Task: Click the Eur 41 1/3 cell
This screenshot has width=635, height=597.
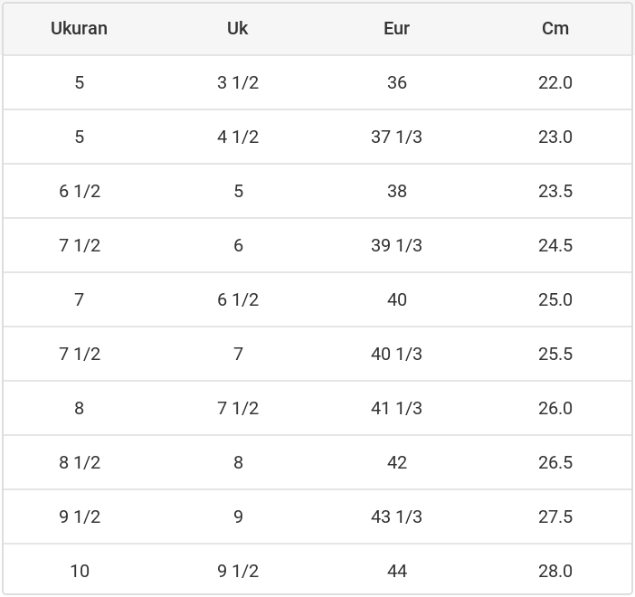Action: [396, 408]
